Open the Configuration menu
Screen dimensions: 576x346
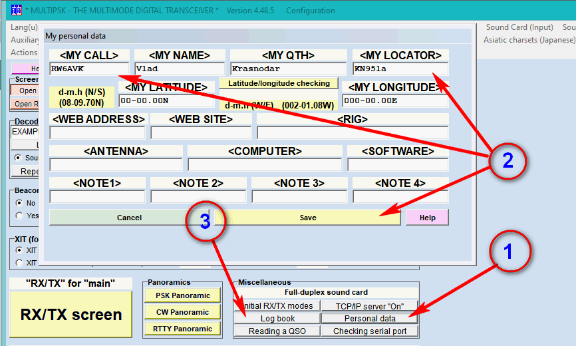tap(311, 11)
